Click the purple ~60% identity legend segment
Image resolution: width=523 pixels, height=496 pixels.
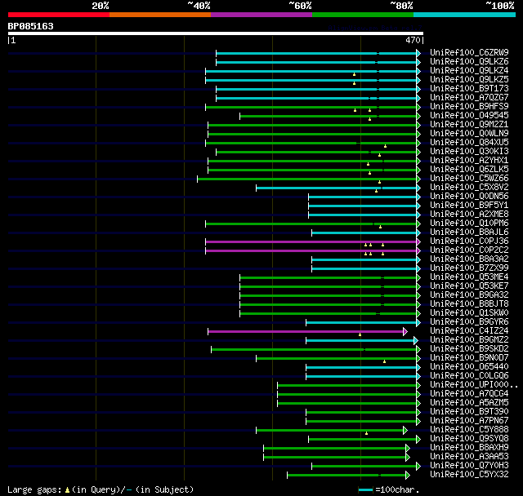tap(261, 15)
